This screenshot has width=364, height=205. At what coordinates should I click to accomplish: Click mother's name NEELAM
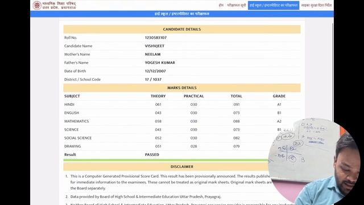(x=152, y=55)
